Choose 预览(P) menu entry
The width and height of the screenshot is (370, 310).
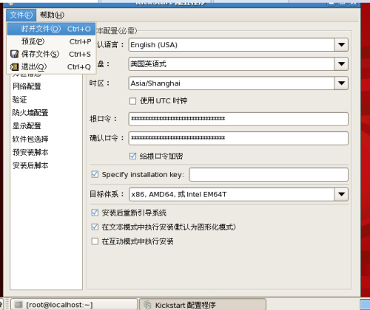[51, 41]
